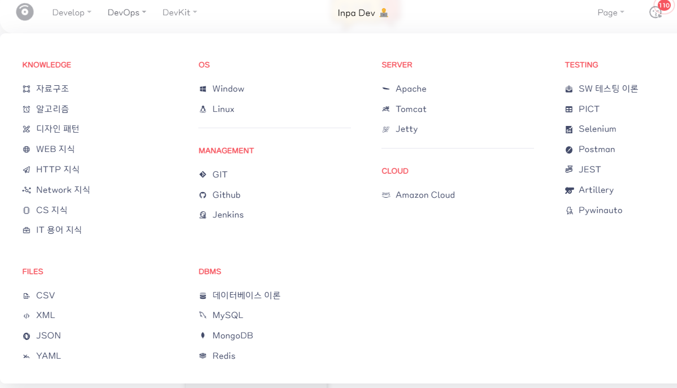Select Apache under Server
Image resolution: width=677 pixels, height=388 pixels.
411,89
